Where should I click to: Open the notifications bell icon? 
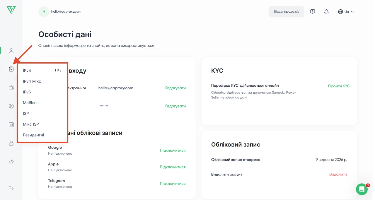pos(326,12)
